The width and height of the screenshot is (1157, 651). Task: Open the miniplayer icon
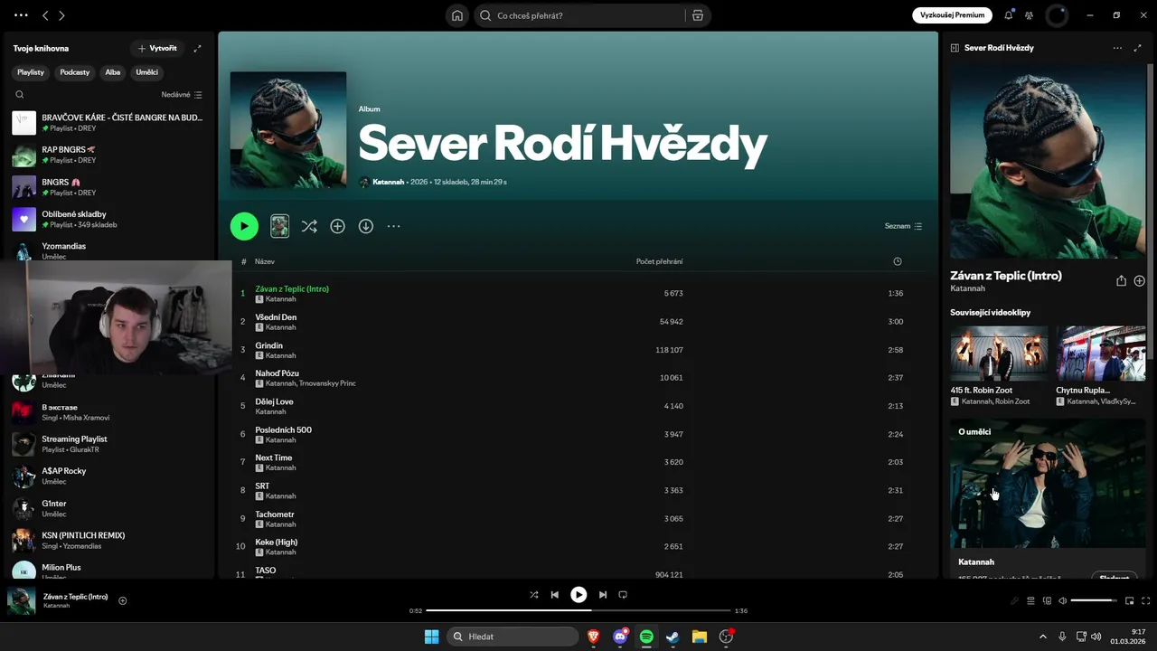click(1128, 600)
